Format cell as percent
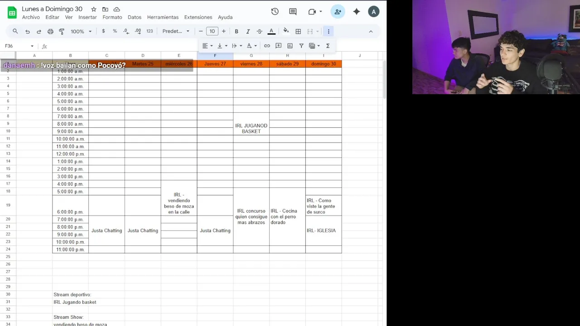The image size is (580, 326). click(x=115, y=31)
